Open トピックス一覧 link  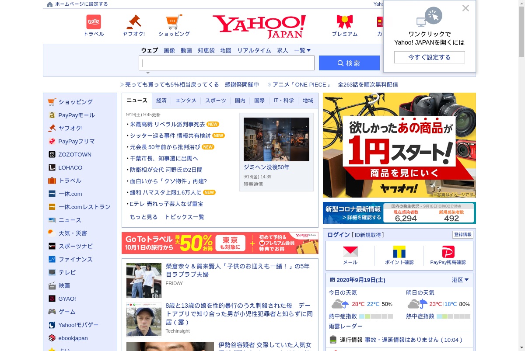coord(184,217)
